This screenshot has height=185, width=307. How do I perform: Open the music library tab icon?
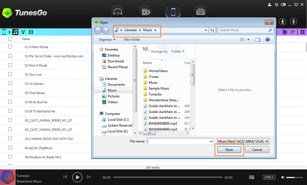pyautogui.click(x=145, y=12)
